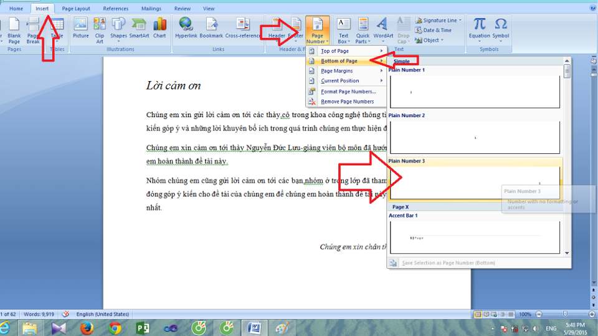Click the zoom slider handle
598x336 pixels.
[x=565, y=314]
